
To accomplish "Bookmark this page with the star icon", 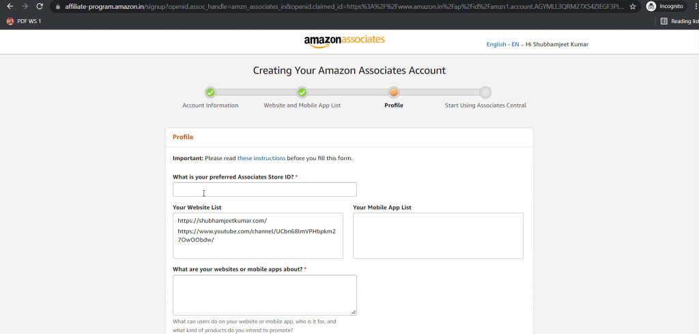I will click(633, 7).
